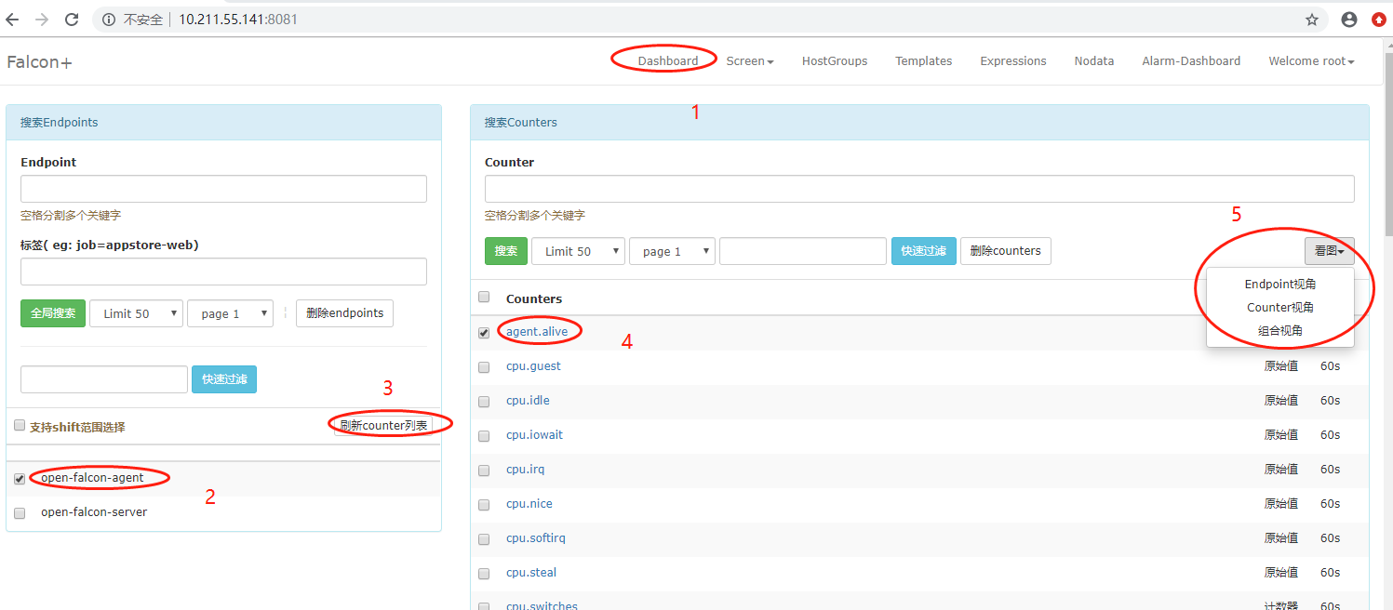Enable shift range selection checkbox
Image resolution: width=1393 pixels, height=610 pixels.
click(20, 426)
